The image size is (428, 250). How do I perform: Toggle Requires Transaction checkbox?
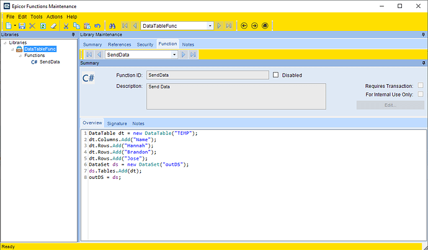point(421,85)
